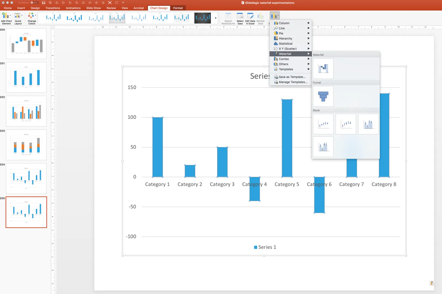Viewport: 442px width, 294px height.
Task: Toggle the AutoSave switch
Action: tap(34, 2)
